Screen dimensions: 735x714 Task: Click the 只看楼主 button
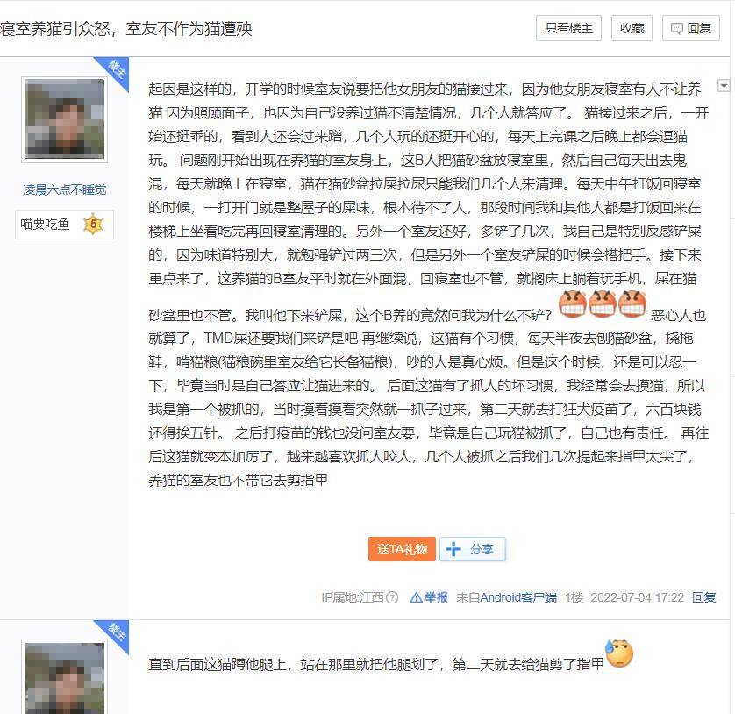click(x=568, y=28)
